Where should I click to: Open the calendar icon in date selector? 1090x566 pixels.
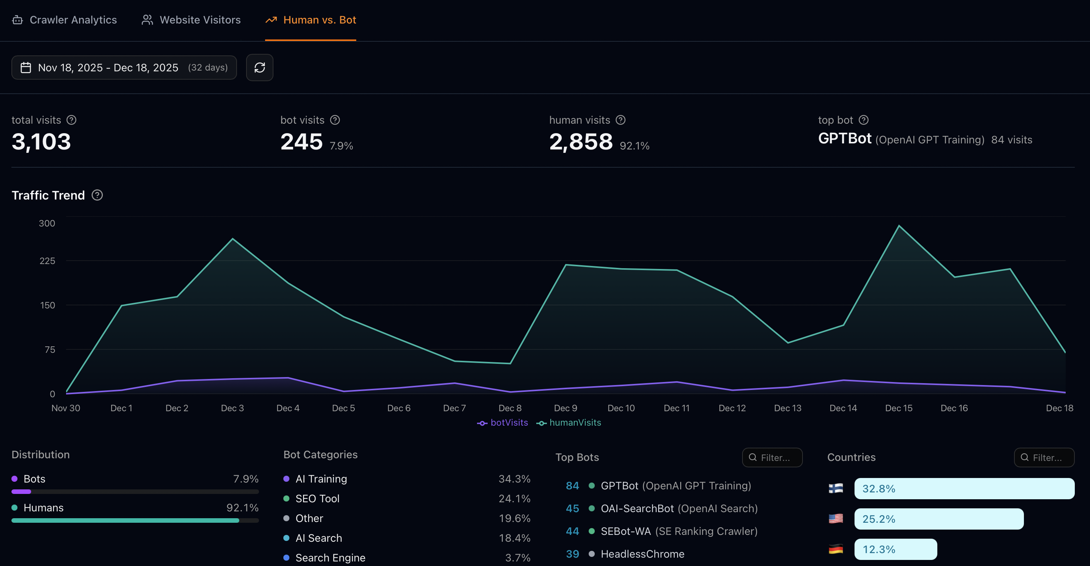pos(25,68)
